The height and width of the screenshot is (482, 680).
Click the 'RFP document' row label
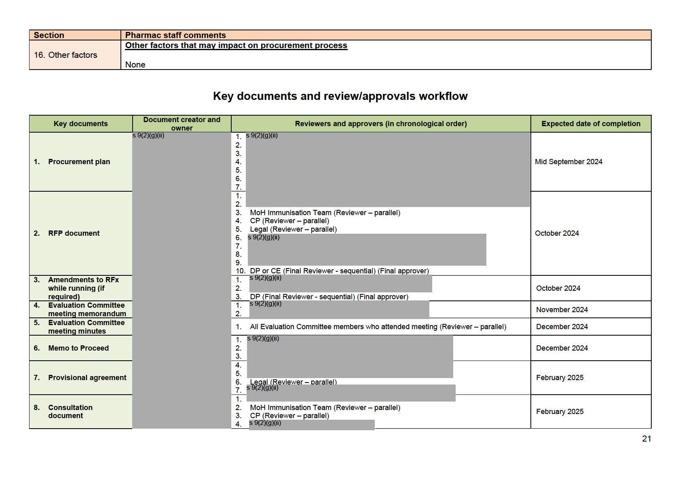click(x=74, y=233)
